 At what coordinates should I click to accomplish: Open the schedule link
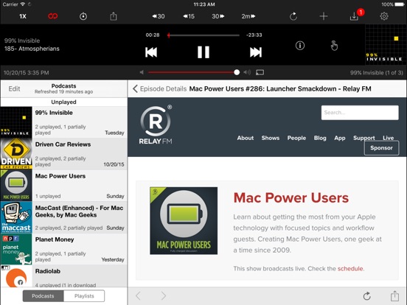350,268
